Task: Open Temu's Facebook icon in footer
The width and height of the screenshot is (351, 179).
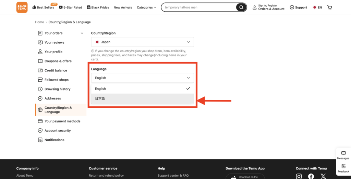Action: pyautogui.click(x=311, y=176)
